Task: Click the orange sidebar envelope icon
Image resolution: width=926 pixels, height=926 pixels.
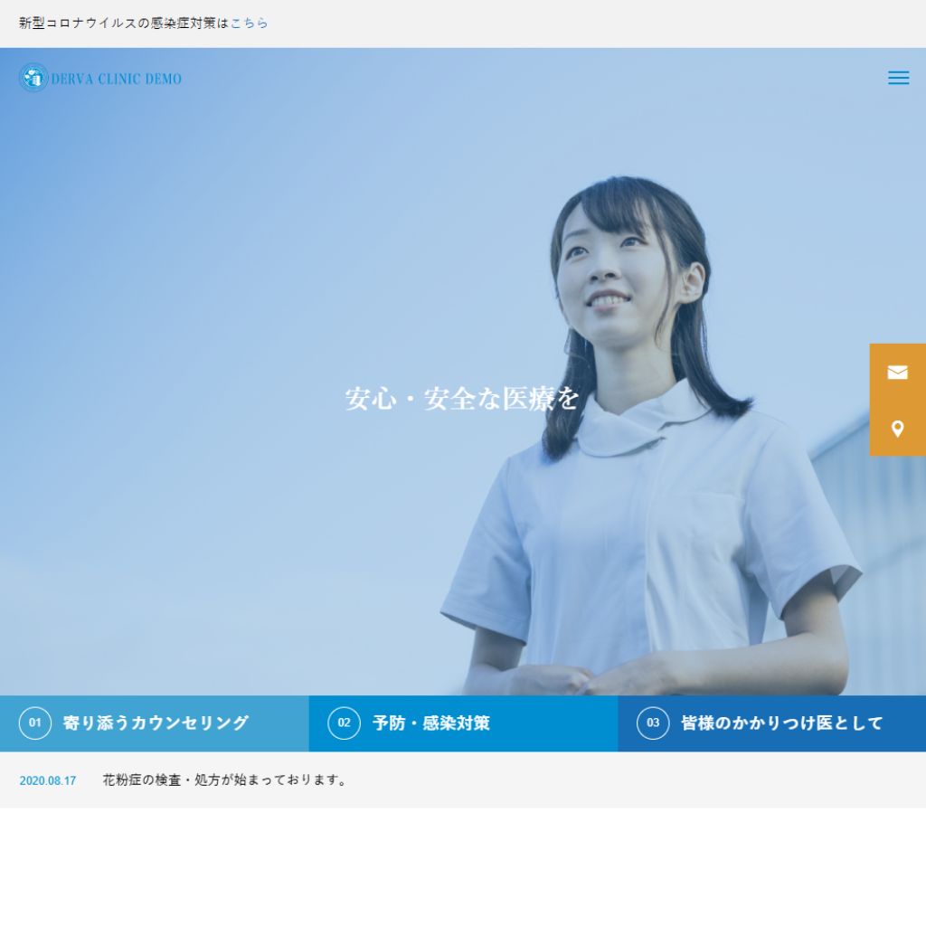Action: click(x=897, y=372)
